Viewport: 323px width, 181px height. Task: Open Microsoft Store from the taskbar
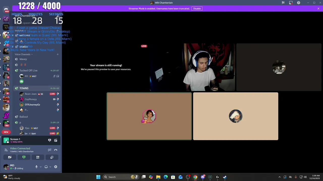pyautogui.click(x=173, y=177)
